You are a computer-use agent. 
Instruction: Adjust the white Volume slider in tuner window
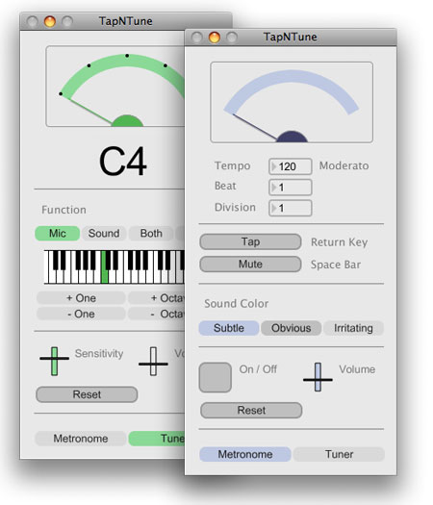pos(153,361)
